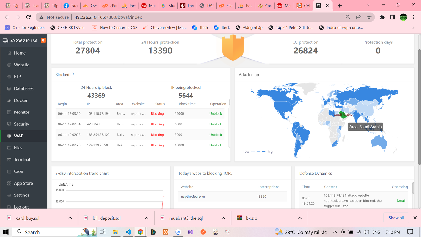Open the Security menu item

coord(21,124)
